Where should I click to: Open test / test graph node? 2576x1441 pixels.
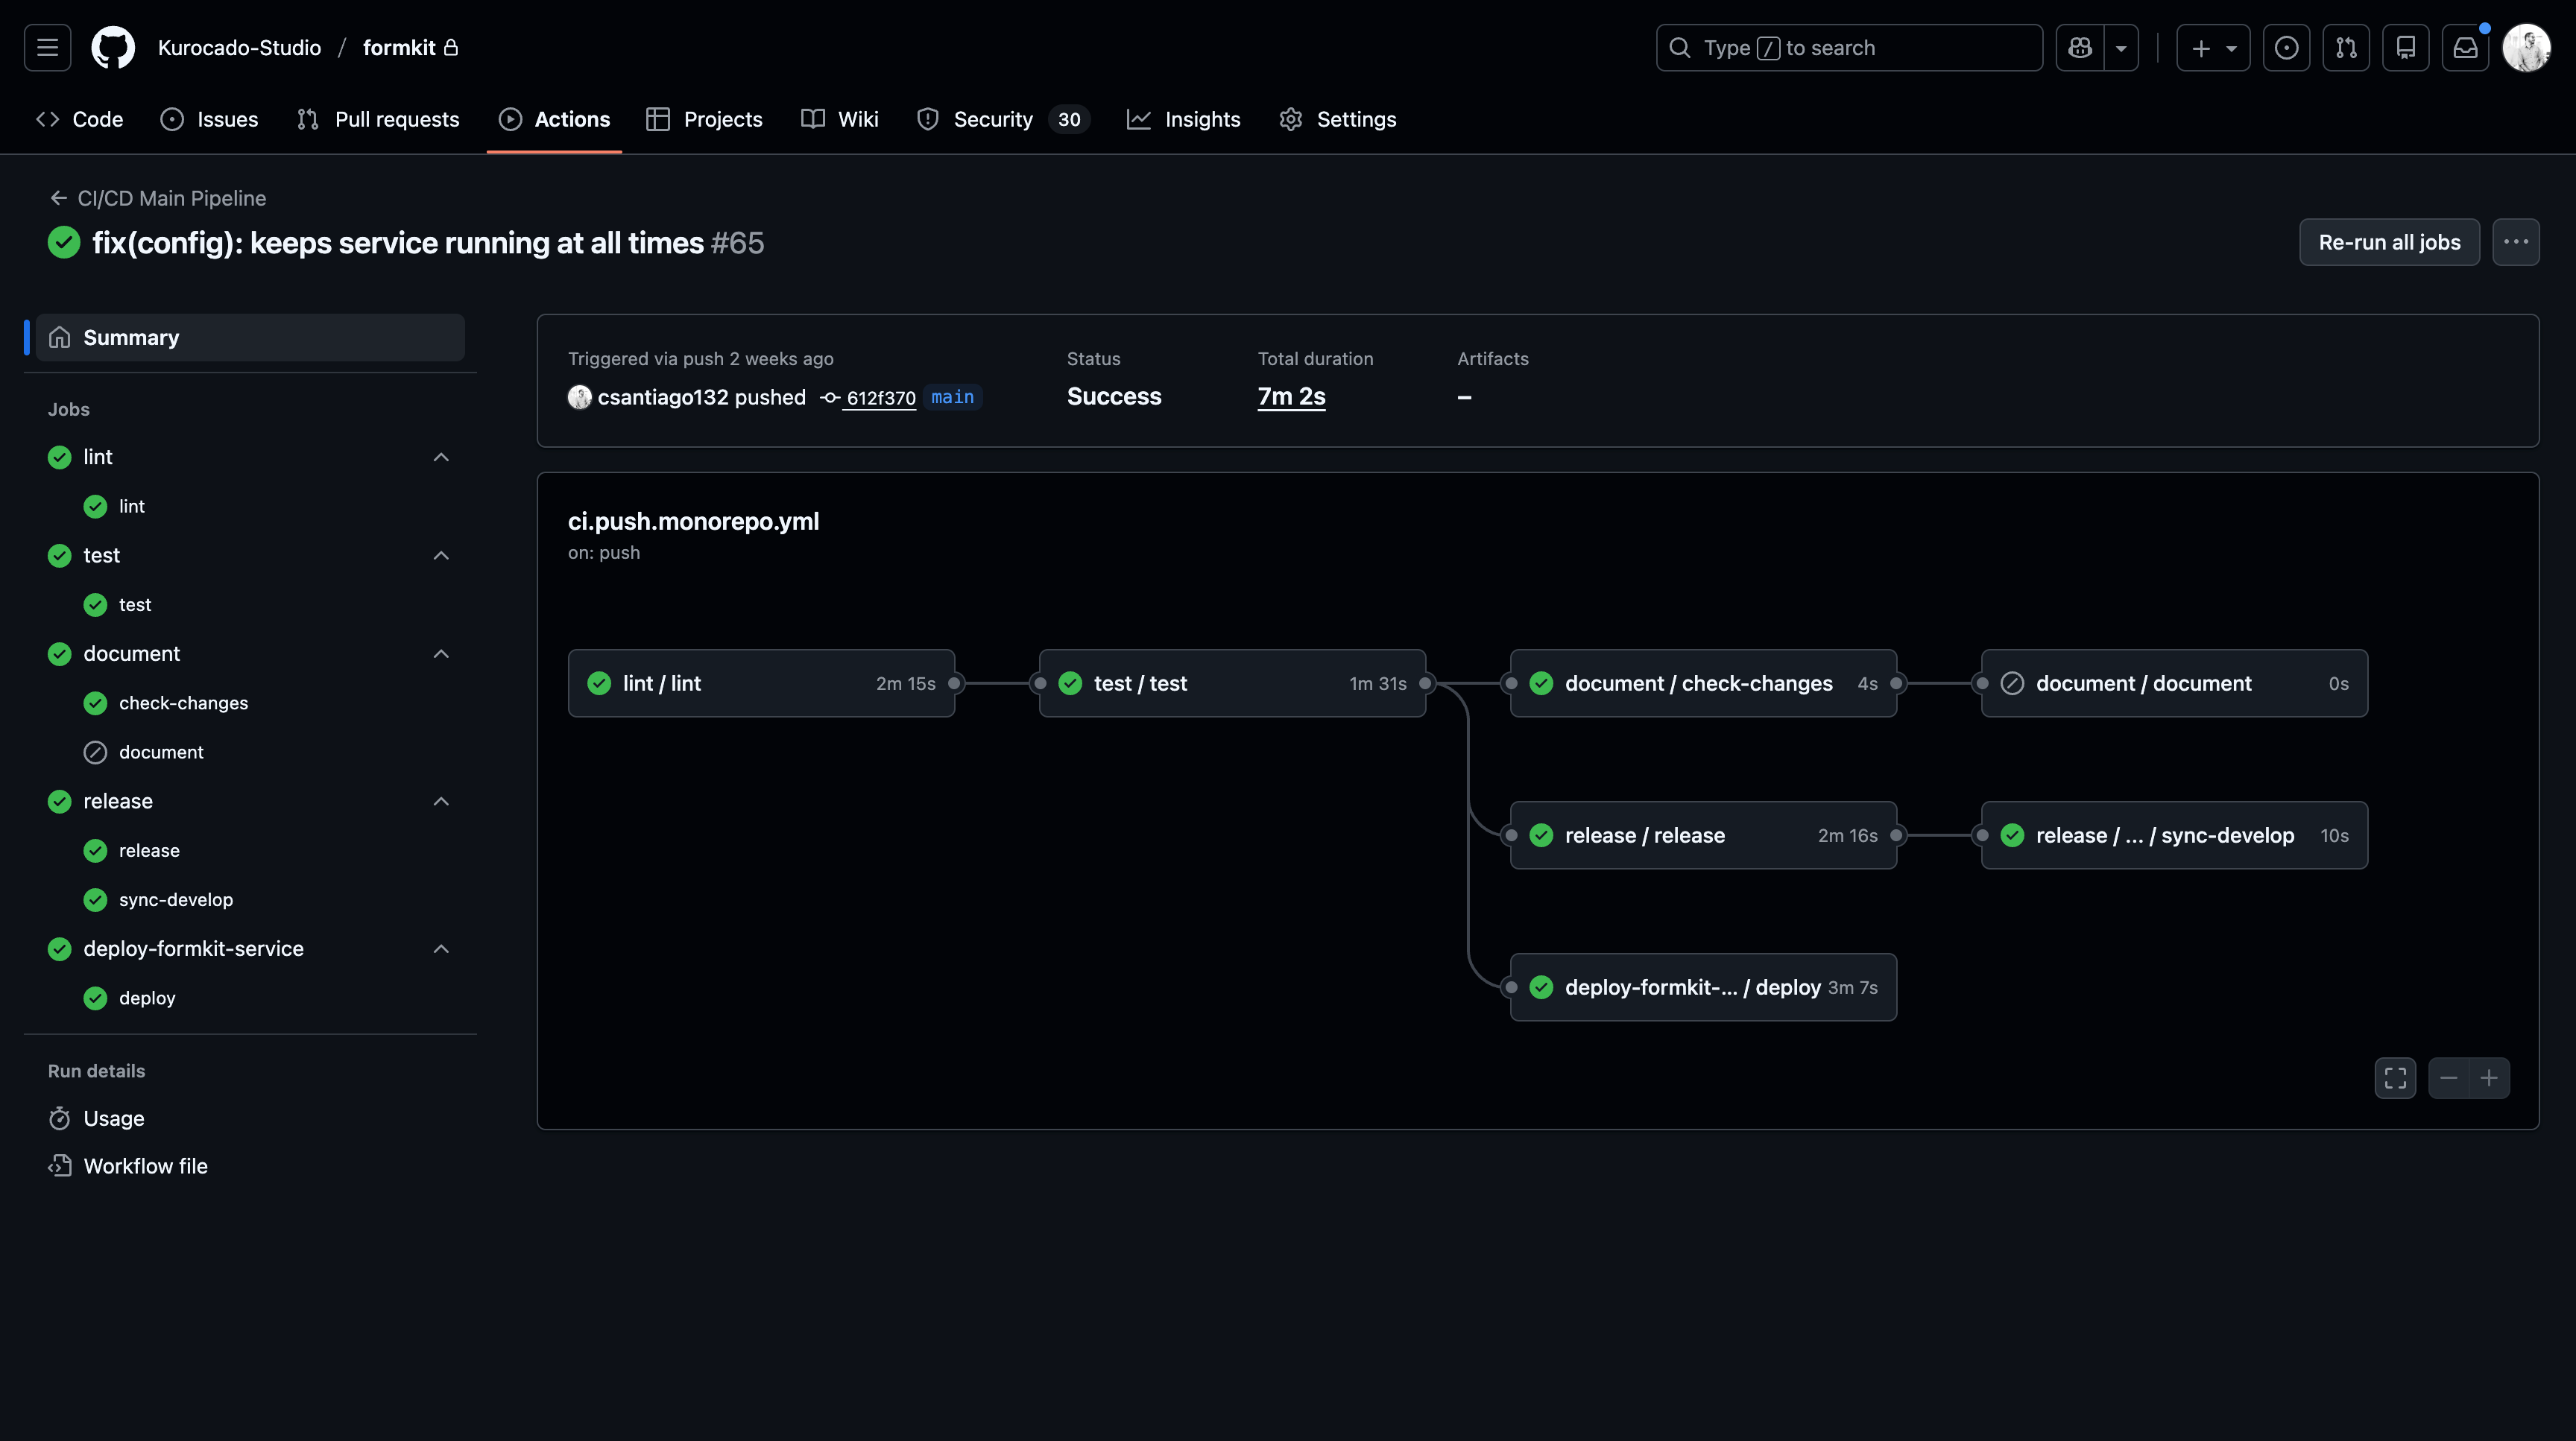tap(1232, 683)
